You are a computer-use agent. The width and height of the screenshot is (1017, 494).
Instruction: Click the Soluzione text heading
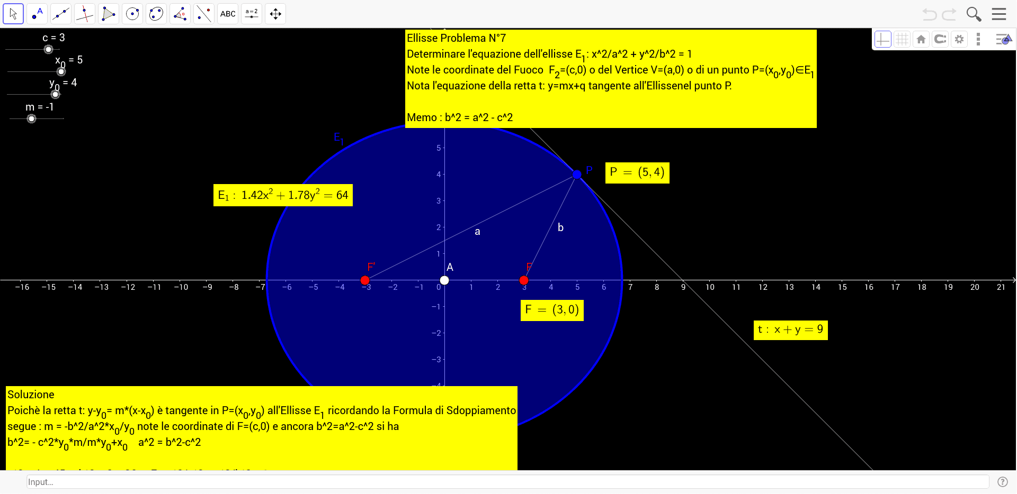31,395
